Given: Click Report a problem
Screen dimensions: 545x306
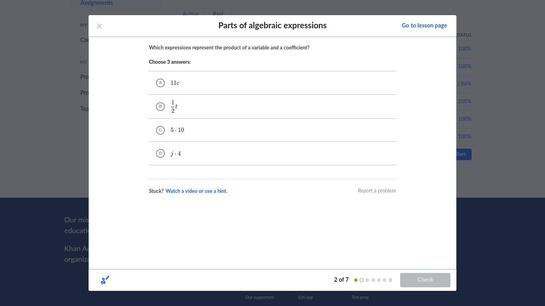Looking at the screenshot, I should (377, 191).
